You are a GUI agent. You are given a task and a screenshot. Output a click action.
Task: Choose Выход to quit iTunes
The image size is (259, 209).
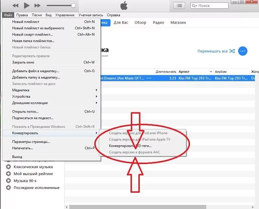(x=51, y=157)
